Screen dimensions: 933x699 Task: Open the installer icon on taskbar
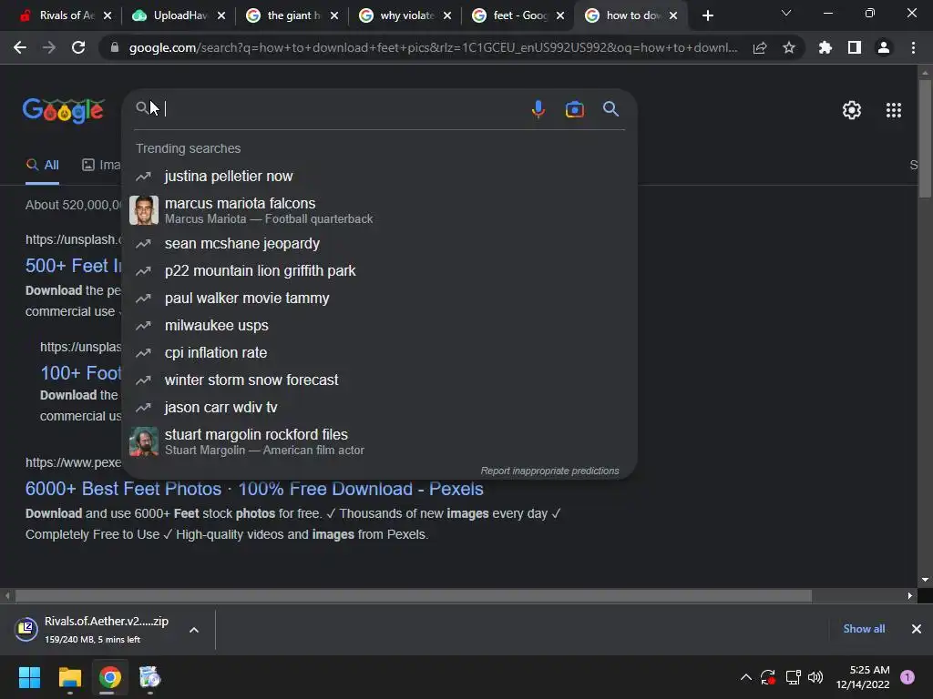(x=149, y=677)
